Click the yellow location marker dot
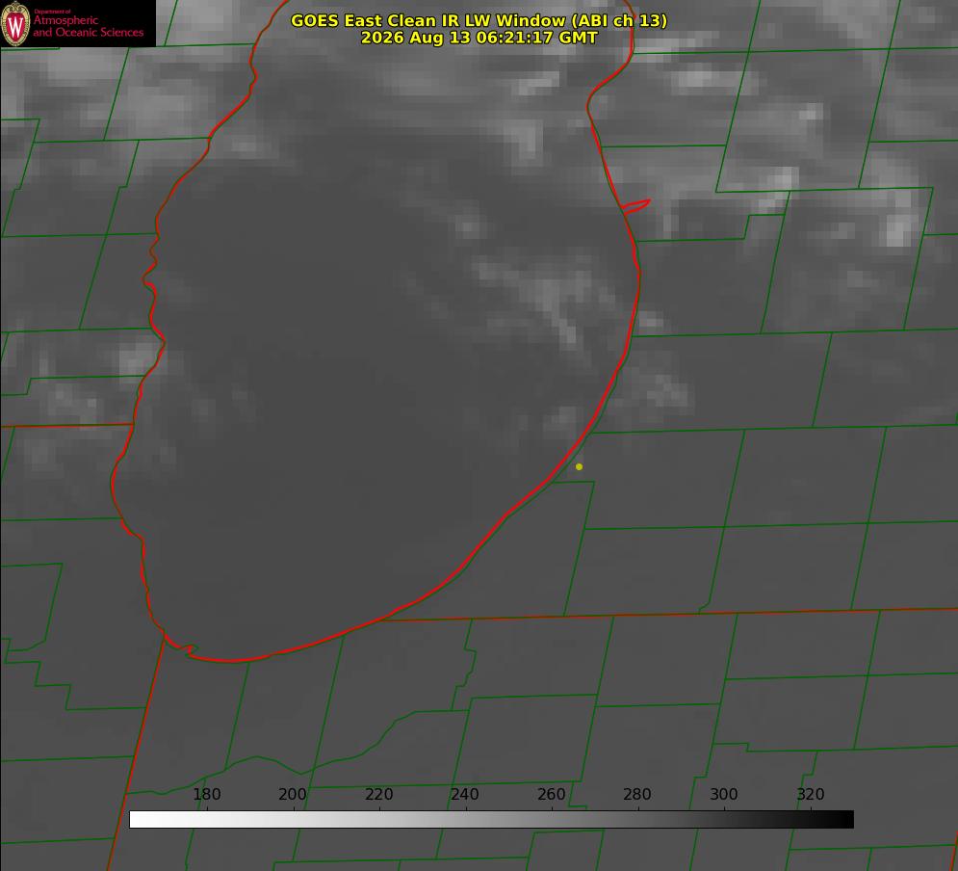Viewport: 958px width, 871px height. pos(579,466)
